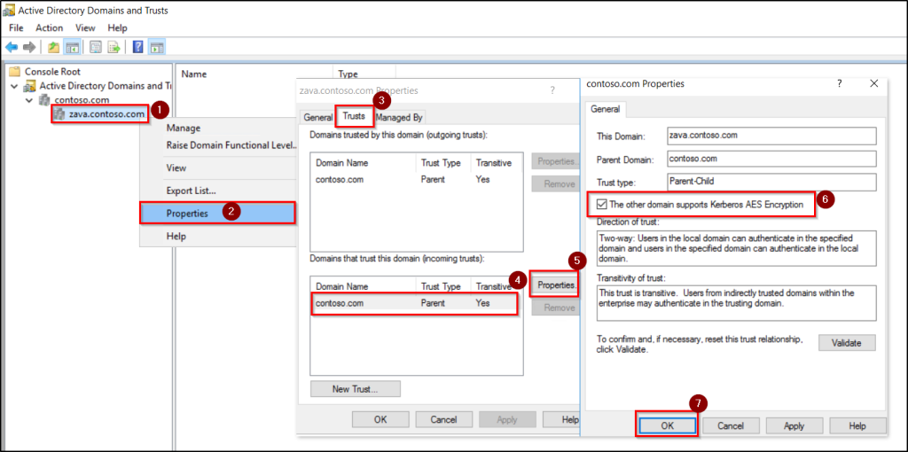Click the Transitivity of trust description box
This screenshot has height=452, width=908.
(736, 303)
